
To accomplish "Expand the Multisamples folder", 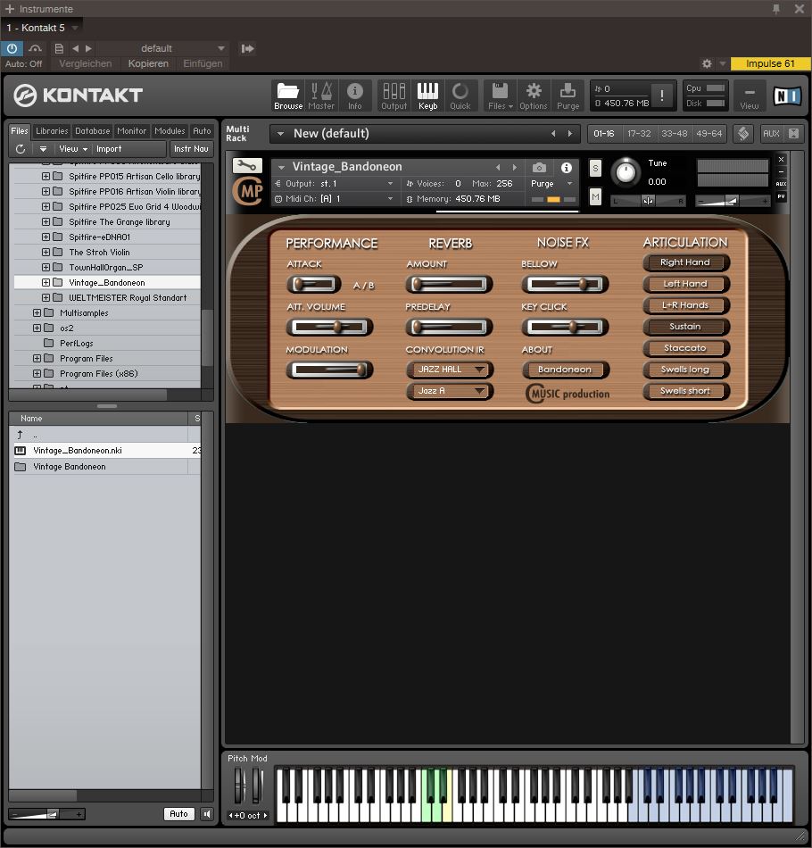I will point(37,312).
